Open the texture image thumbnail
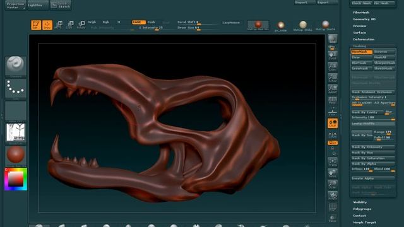This screenshot has height=227, width=404. [15, 132]
